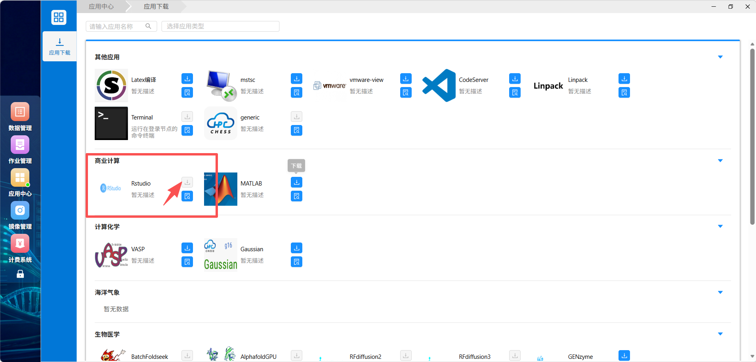Click the lock icon in sidebar
Image resolution: width=756 pixels, height=362 pixels.
click(20, 274)
